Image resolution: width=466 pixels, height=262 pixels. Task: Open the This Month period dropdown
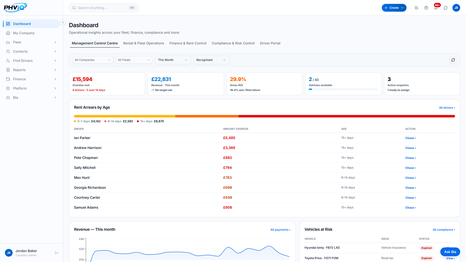click(x=173, y=60)
